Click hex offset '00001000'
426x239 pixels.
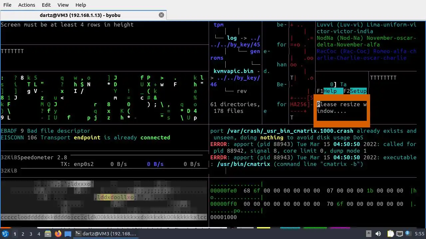(x=223, y=217)
